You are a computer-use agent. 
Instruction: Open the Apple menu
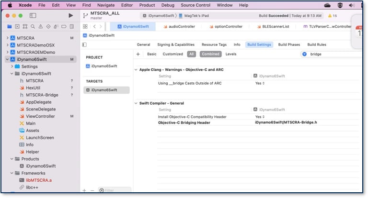(x=10, y=5)
